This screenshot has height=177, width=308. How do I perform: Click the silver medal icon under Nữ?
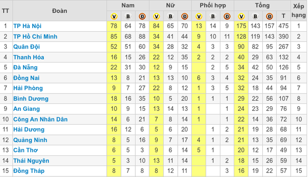coord(170,16)
